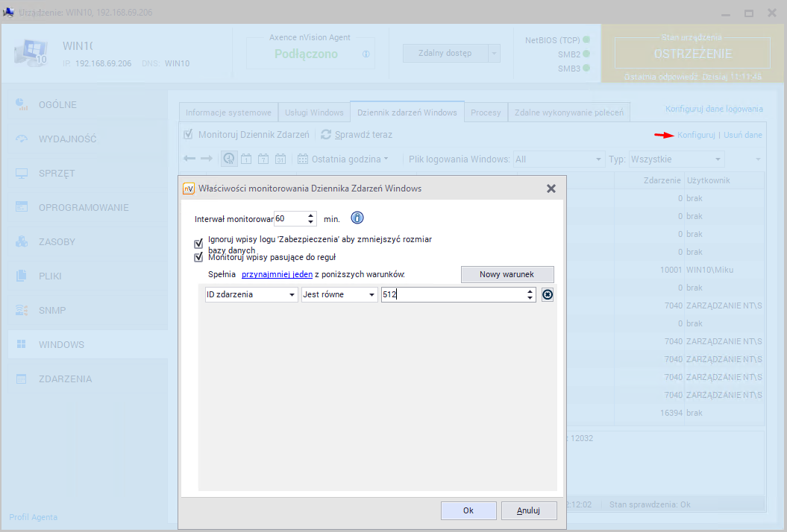
Task: Toggle the 'Monitoruj Dziennik Zdarzeń' checkbox
Action: point(188,135)
